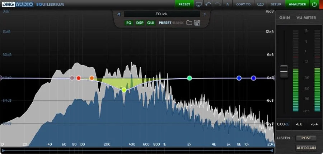Select PRESET mode in preset browser
The height and width of the screenshot is (154, 323).
coord(165,23)
